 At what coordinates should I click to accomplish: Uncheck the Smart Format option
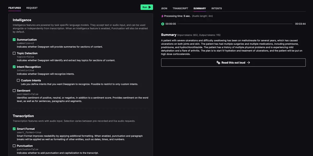(14, 129)
